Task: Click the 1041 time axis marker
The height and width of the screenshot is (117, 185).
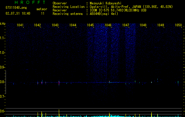Action: [20, 25]
